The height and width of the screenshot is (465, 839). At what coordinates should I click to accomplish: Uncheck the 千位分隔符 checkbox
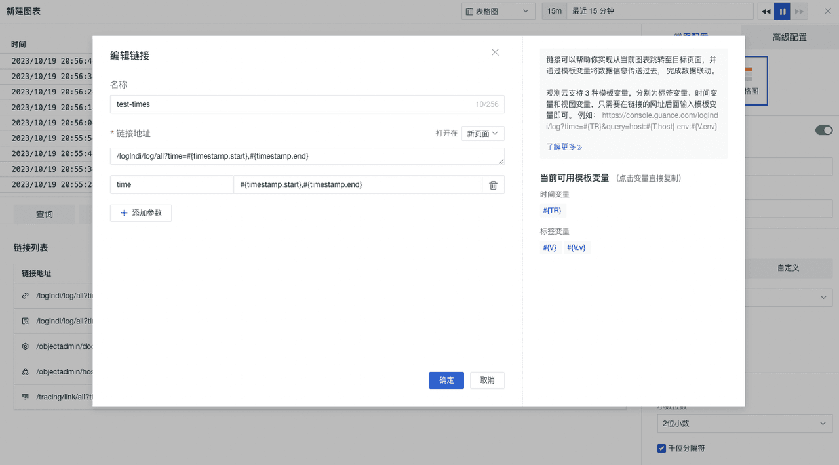[x=661, y=449]
